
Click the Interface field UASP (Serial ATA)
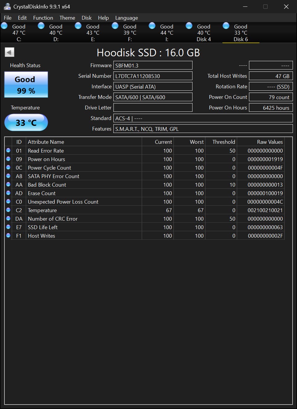(153, 86)
